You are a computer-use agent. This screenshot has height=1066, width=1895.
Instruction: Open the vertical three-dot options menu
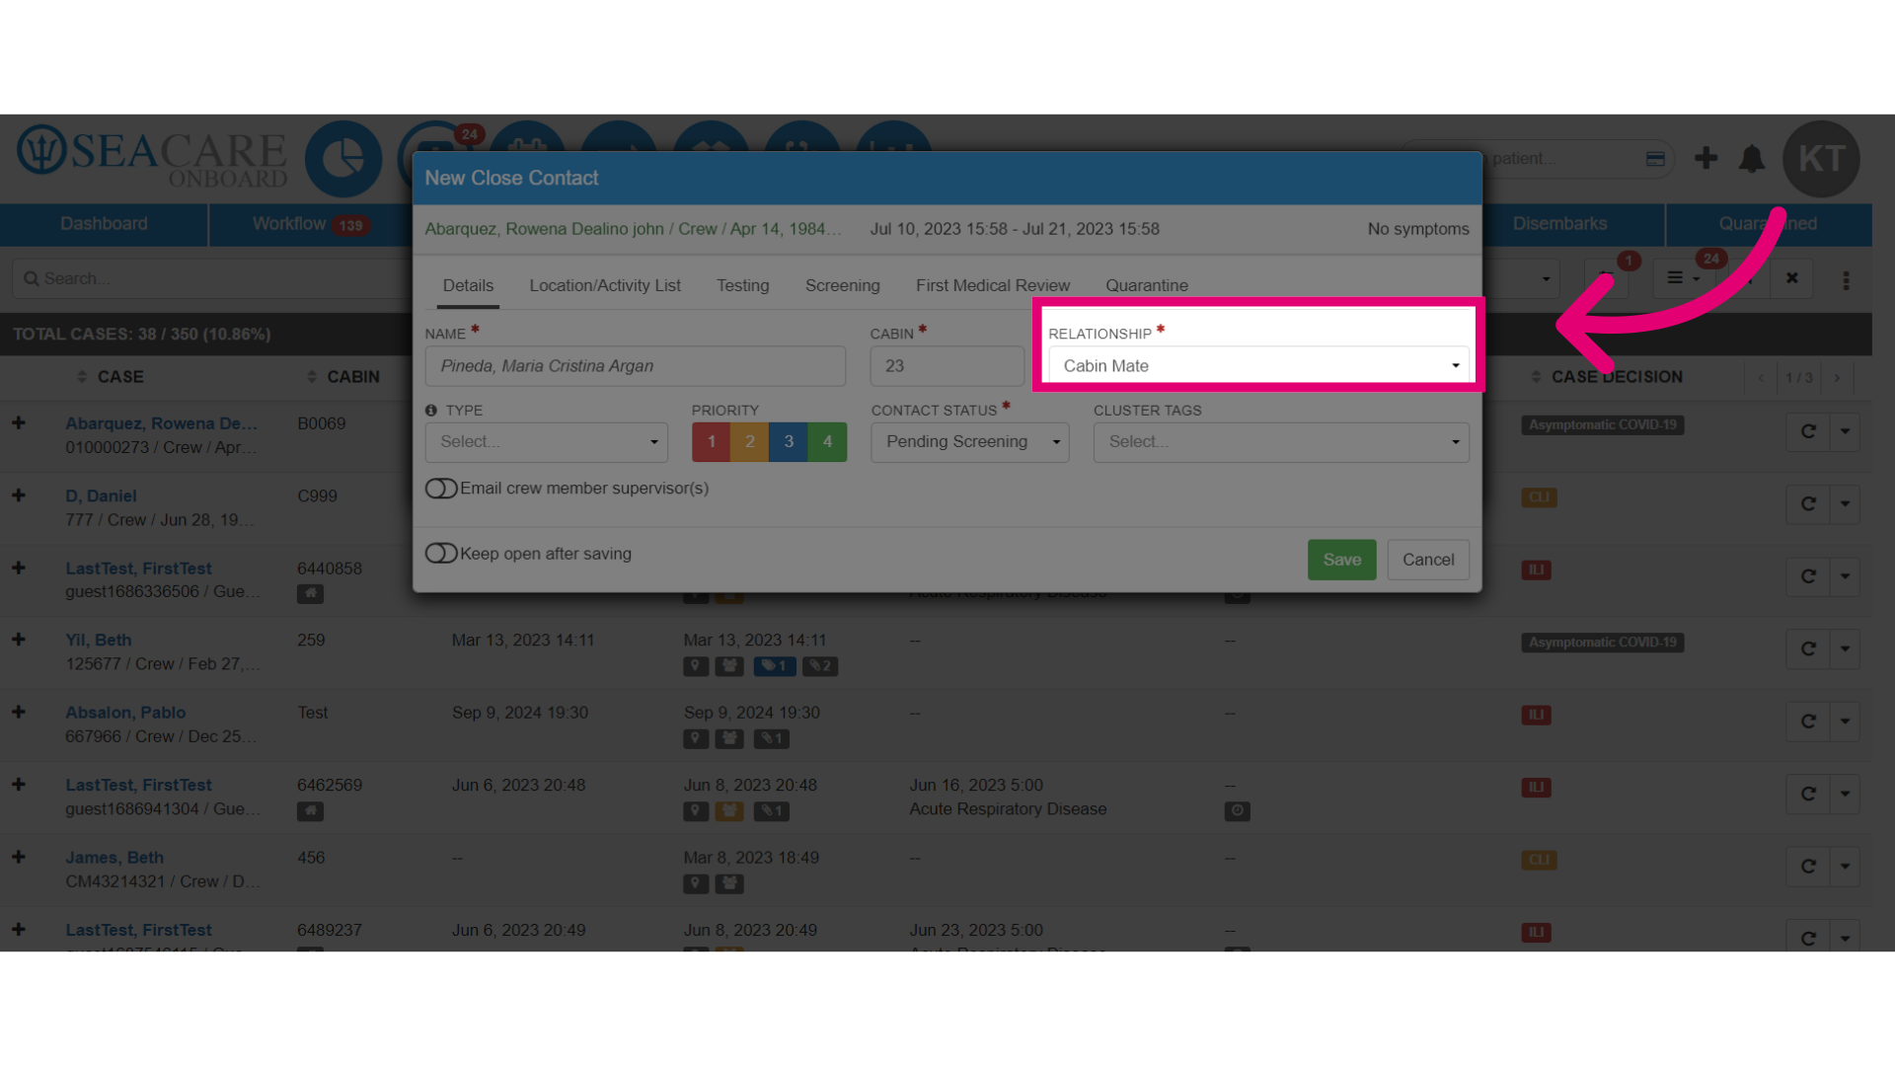tap(1846, 279)
